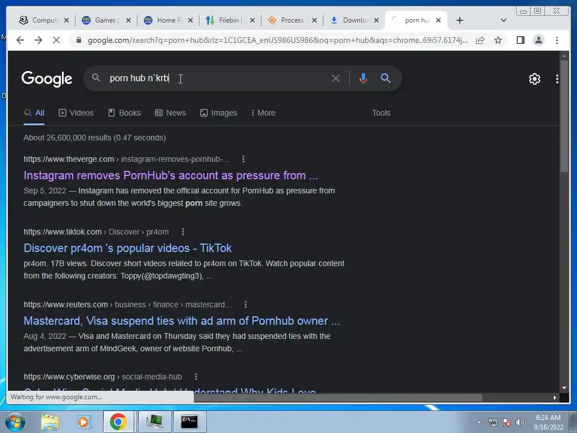Open a new tab with plus button
Image resolution: width=577 pixels, height=433 pixels.
460,21
